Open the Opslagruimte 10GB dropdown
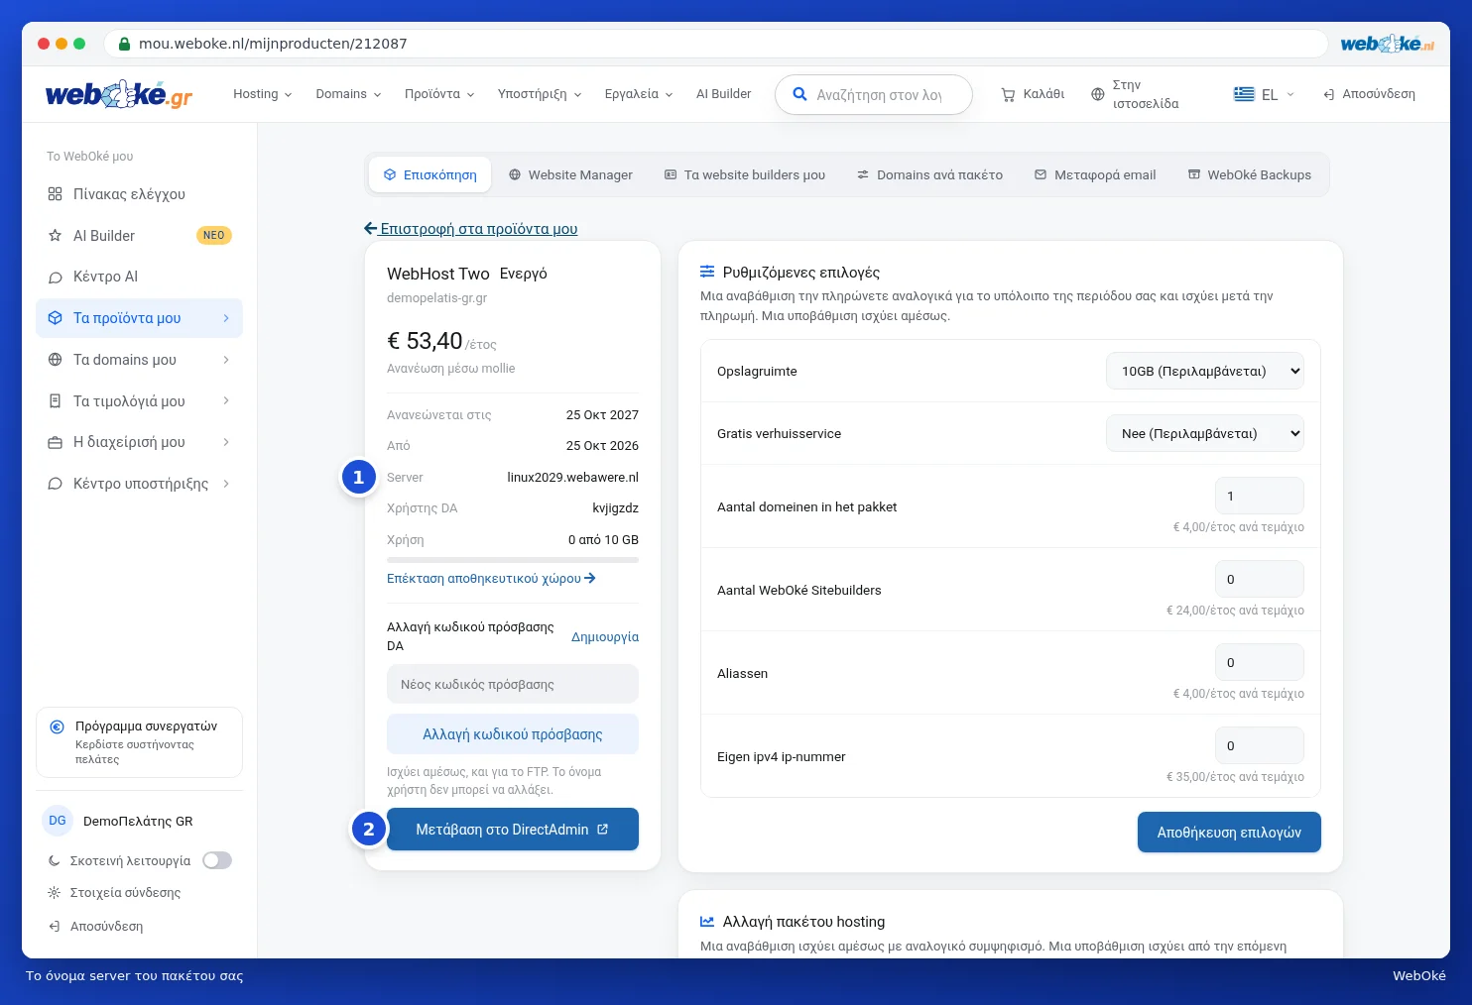The image size is (1472, 1005). pyautogui.click(x=1205, y=371)
